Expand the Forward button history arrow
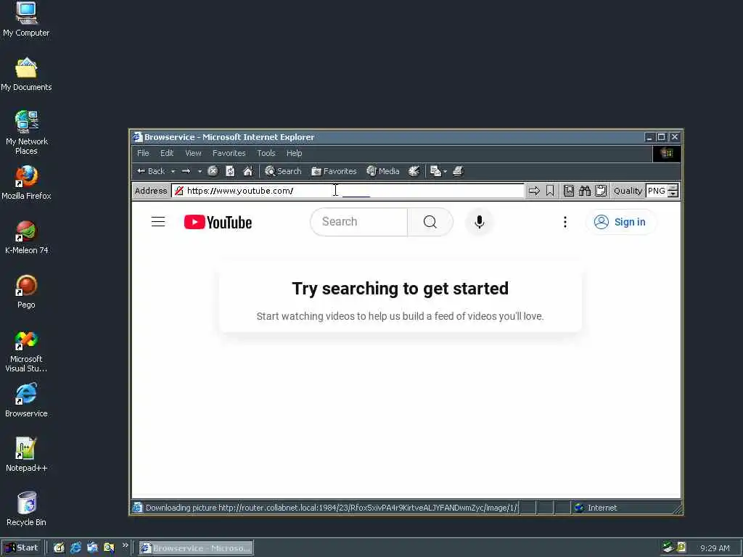 tap(200, 171)
